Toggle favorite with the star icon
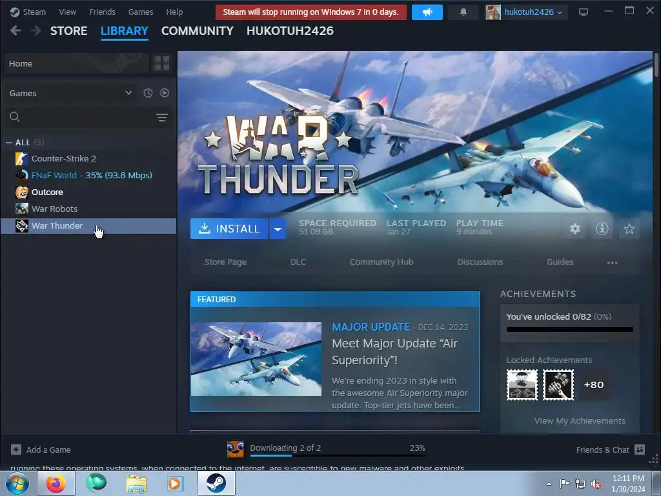This screenshot has width=661, height=496. (x=629, y=229)
